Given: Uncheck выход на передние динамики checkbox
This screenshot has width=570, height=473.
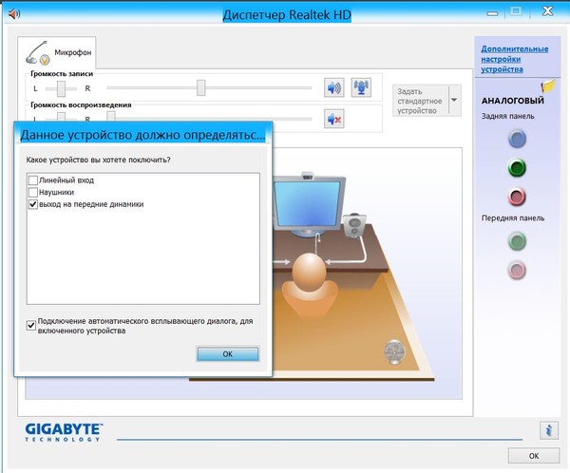Looking at the screenshot, I should (33, 204).
